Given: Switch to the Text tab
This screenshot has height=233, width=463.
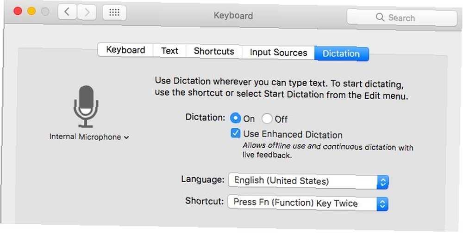Looking at the screenshot, I should (x=169, y=51).
